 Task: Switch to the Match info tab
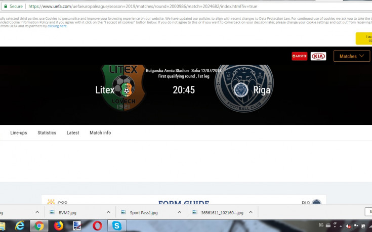tap(100, 133)
